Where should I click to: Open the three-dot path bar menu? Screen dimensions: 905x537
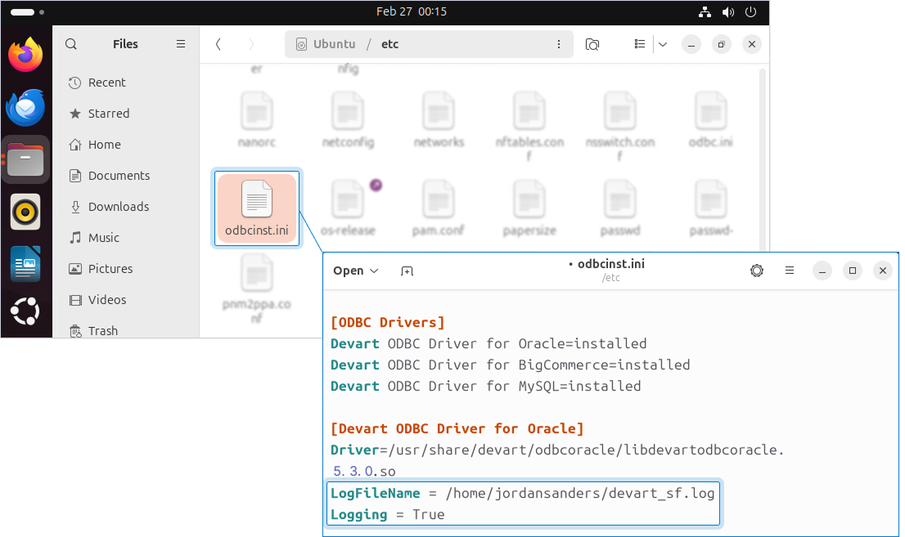(x=559, y=44)
